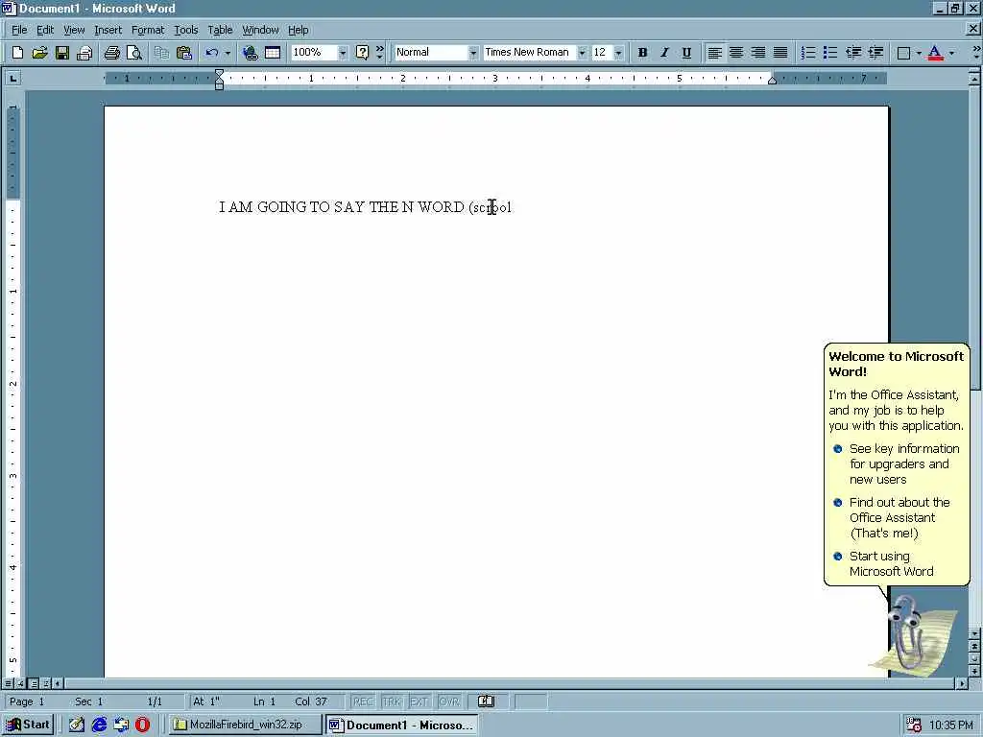
Task: Expand the Undo history dropdown arrow
Action: pyautogui.click(x=228, y=53)
